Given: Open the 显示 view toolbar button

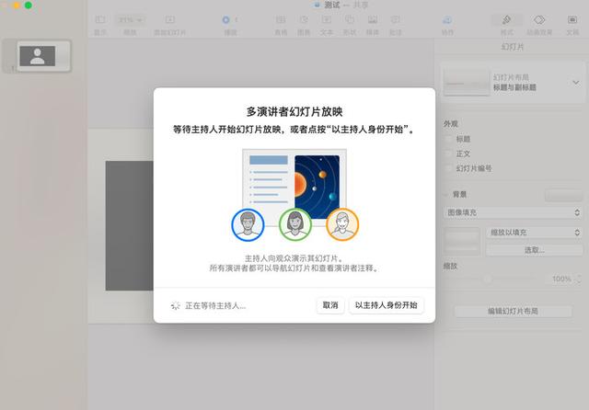Looking at the screenshot, I should (x=100, y=20).
